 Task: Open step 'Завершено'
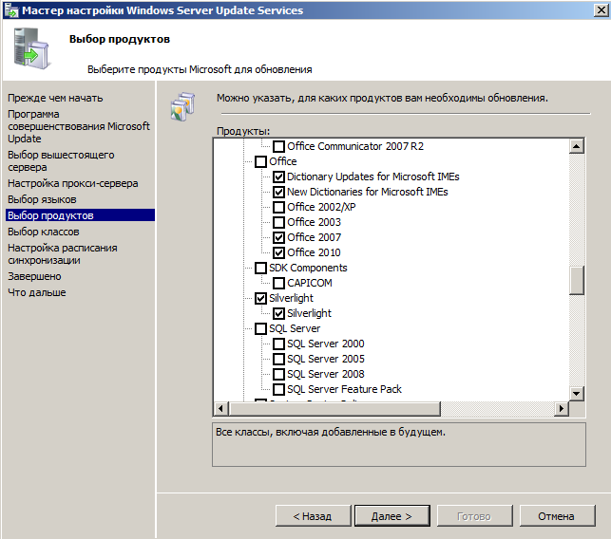34,276
